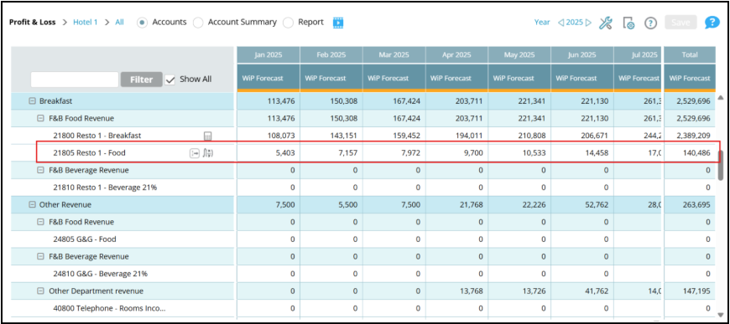Go to previous year arrow before 2025
The width and height of the screenshot is (730, 324).
[561, 23]
